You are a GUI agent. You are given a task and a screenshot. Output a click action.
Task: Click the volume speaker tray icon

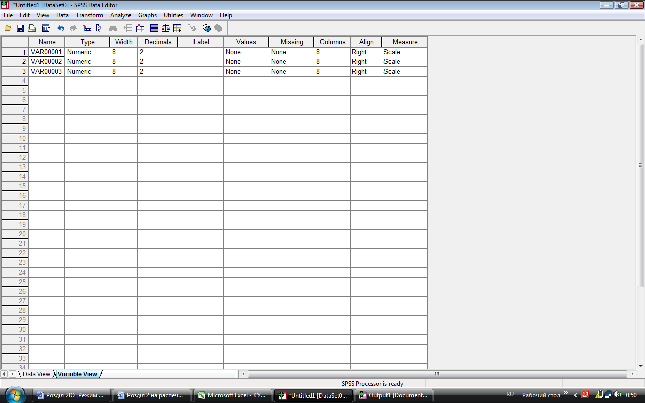tap(617, 395)
